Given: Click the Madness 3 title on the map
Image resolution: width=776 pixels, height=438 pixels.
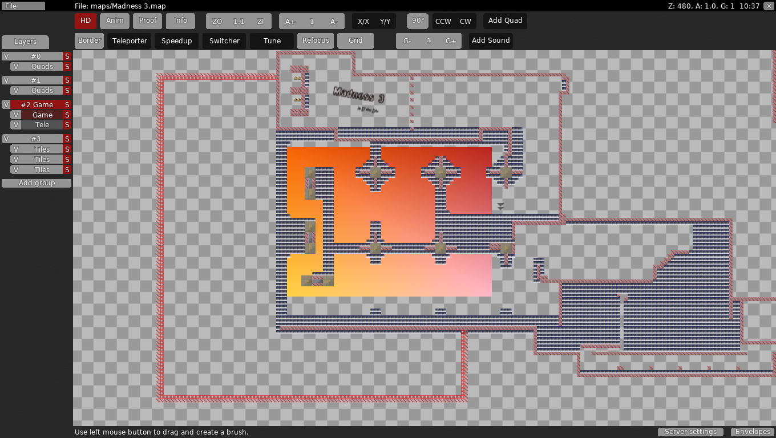Looking at the screenshot, I should click(x=359, y=95).
